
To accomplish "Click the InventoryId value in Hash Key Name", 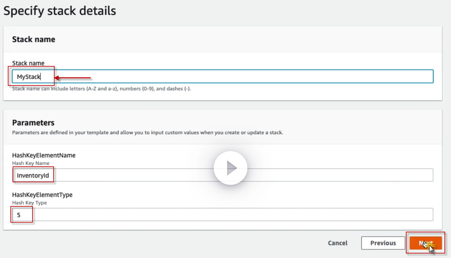I will pos(33,176).
